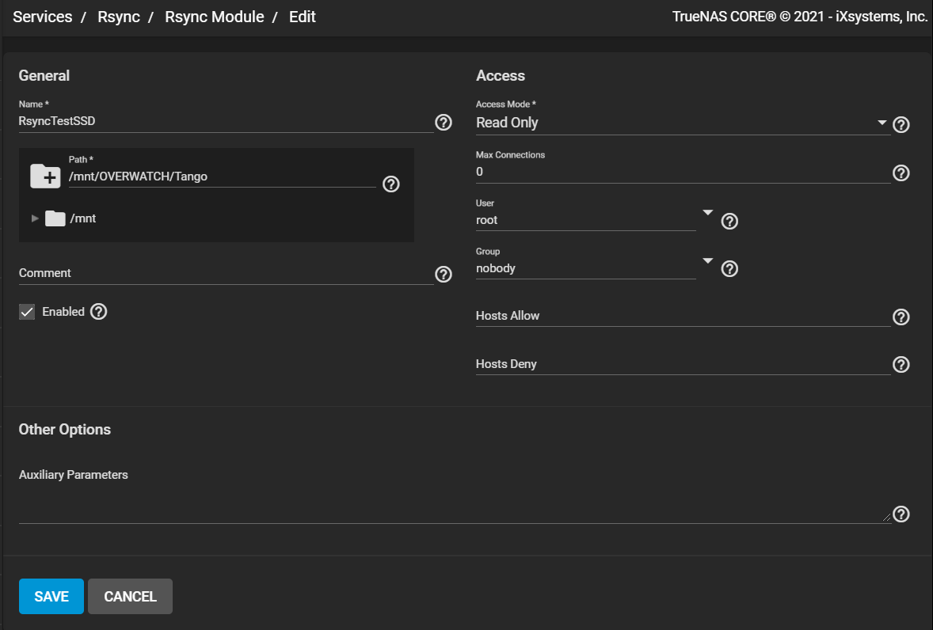Open help for Auxiliary Parameters
This screenshot has height=630, width=933.
(901, 514)
